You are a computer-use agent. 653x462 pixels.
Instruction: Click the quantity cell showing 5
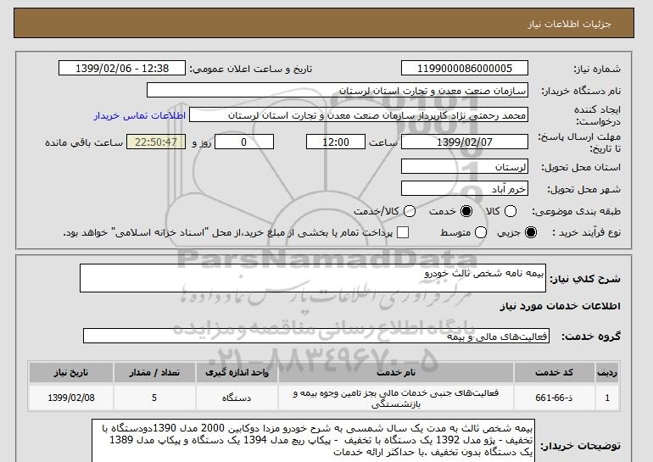pyautogui.click(x=154, y=398)
